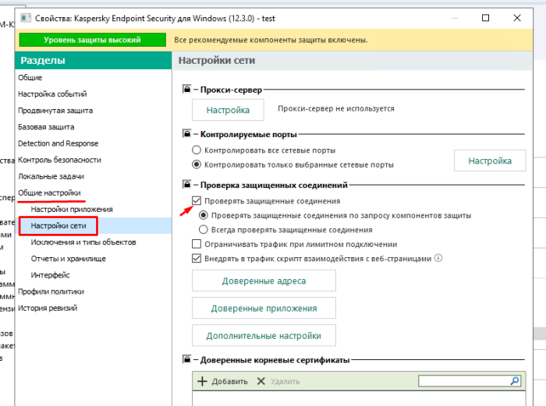Select Настройки сети subsection
Image resolution: width=546 pixels, height=406 pixels.
click(58, 226)
